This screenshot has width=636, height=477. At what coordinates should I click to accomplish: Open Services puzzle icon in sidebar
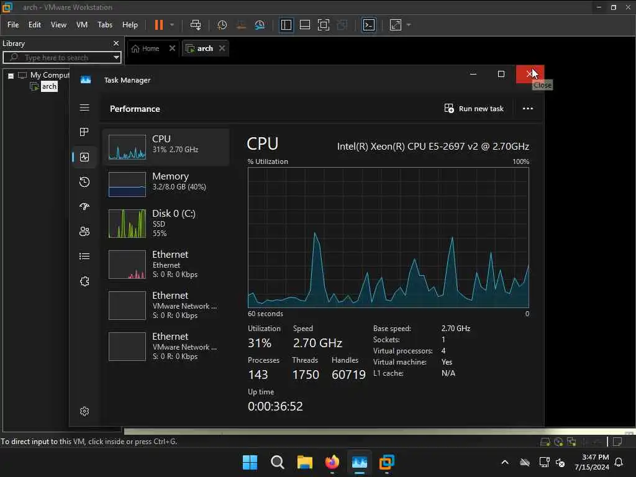(84, 281)
